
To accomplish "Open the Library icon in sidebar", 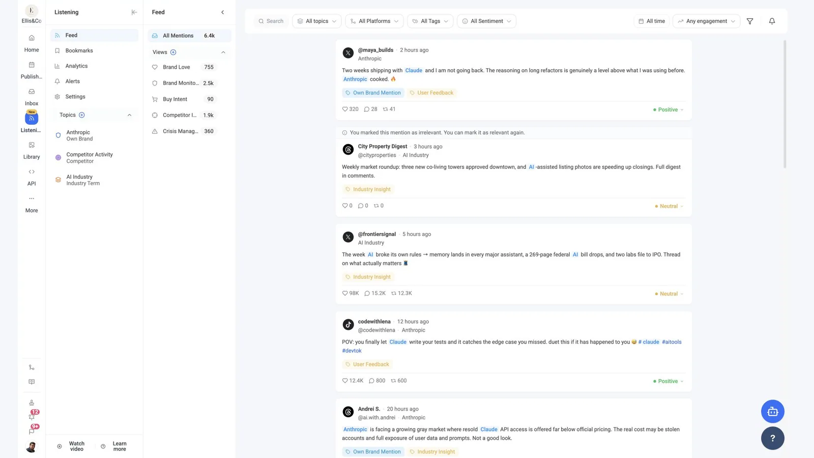I will (x=32, y=145).
